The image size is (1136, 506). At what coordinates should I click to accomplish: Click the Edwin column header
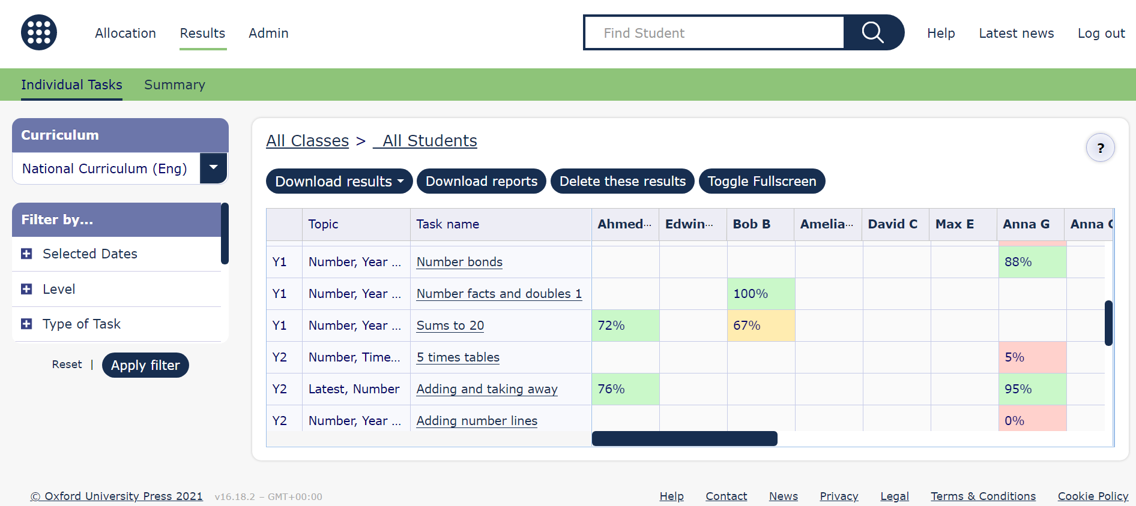[693, 224]
